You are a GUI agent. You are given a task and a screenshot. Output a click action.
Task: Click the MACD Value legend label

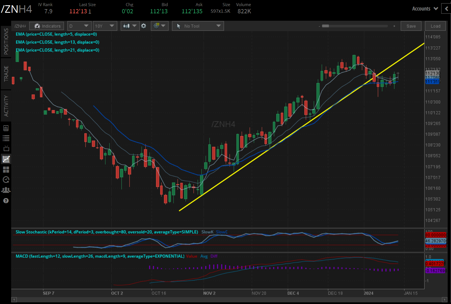192,256
